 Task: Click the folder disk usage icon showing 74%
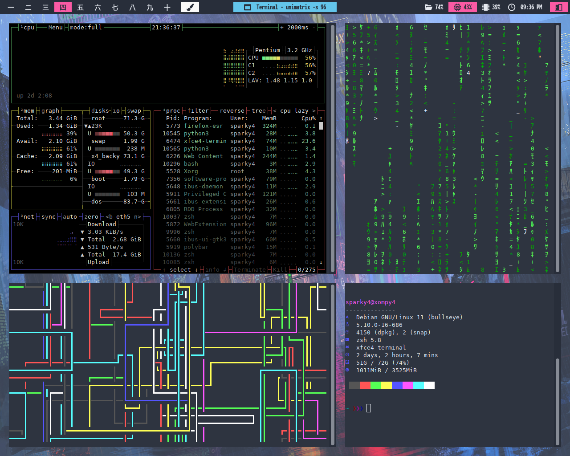tap(428, 7)
